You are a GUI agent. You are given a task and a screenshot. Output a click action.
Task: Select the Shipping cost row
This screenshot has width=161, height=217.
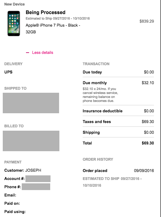pos(118,132)
